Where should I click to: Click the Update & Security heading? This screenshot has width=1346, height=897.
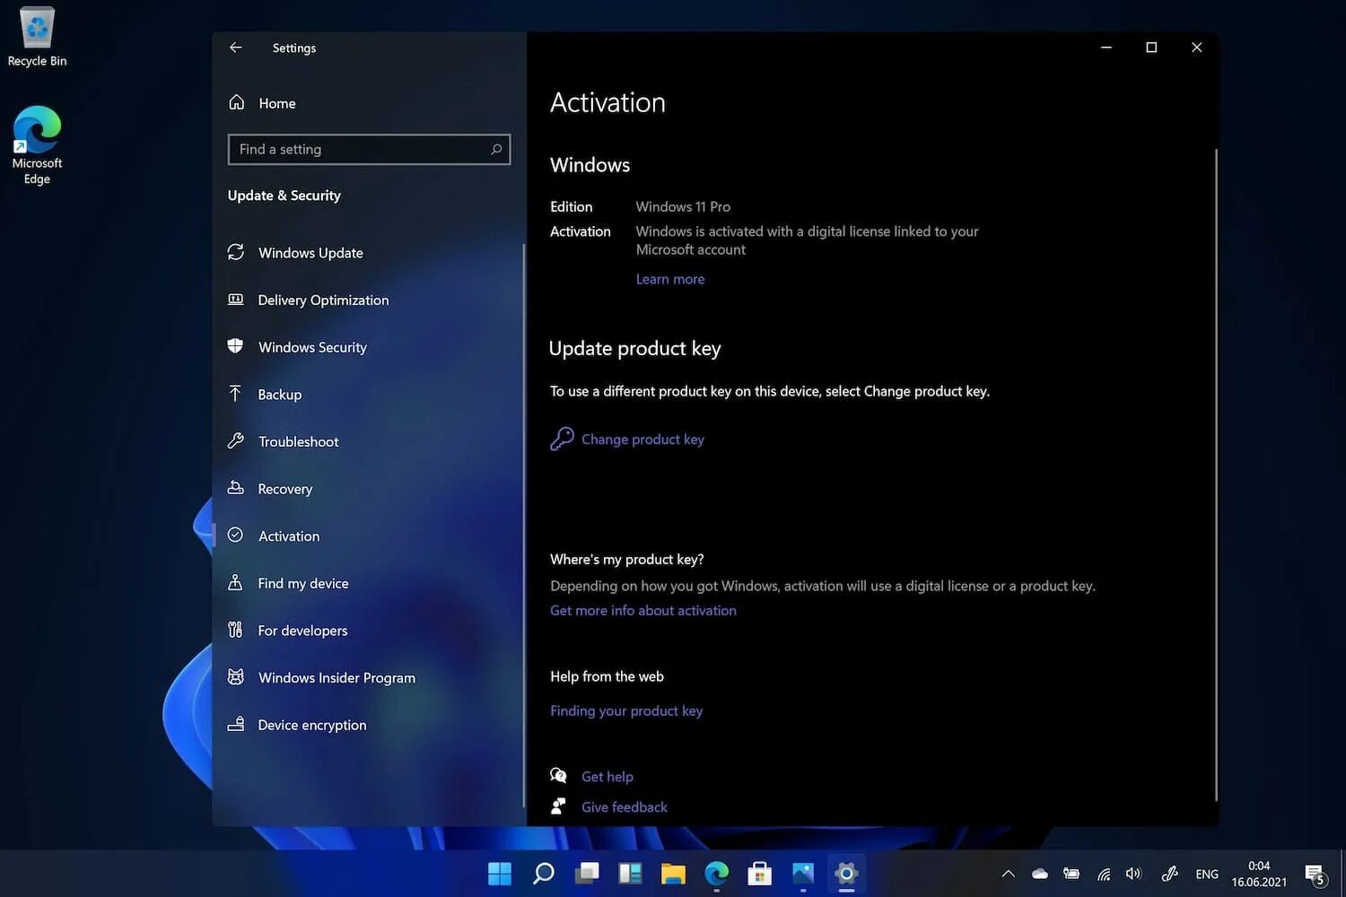(x=284, y=196)
